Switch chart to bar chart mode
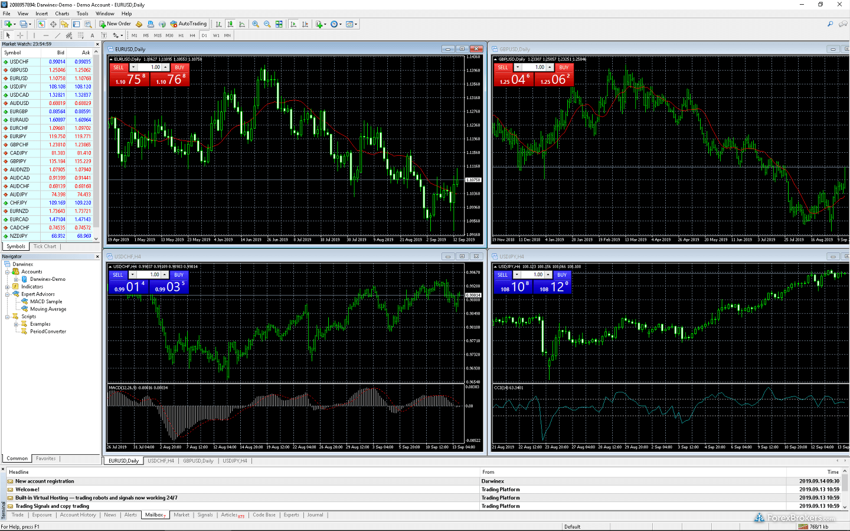This screenshot has height=531, width=850. click(218, 24)
